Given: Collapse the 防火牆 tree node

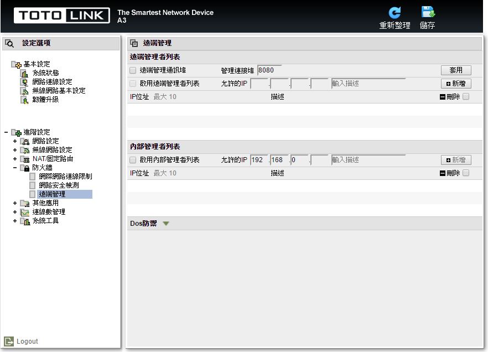Looking at the screenshot, I should point(14,168).
